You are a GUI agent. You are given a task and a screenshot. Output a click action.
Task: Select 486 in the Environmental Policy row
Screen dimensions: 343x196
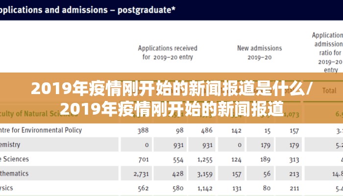(207, 131)
